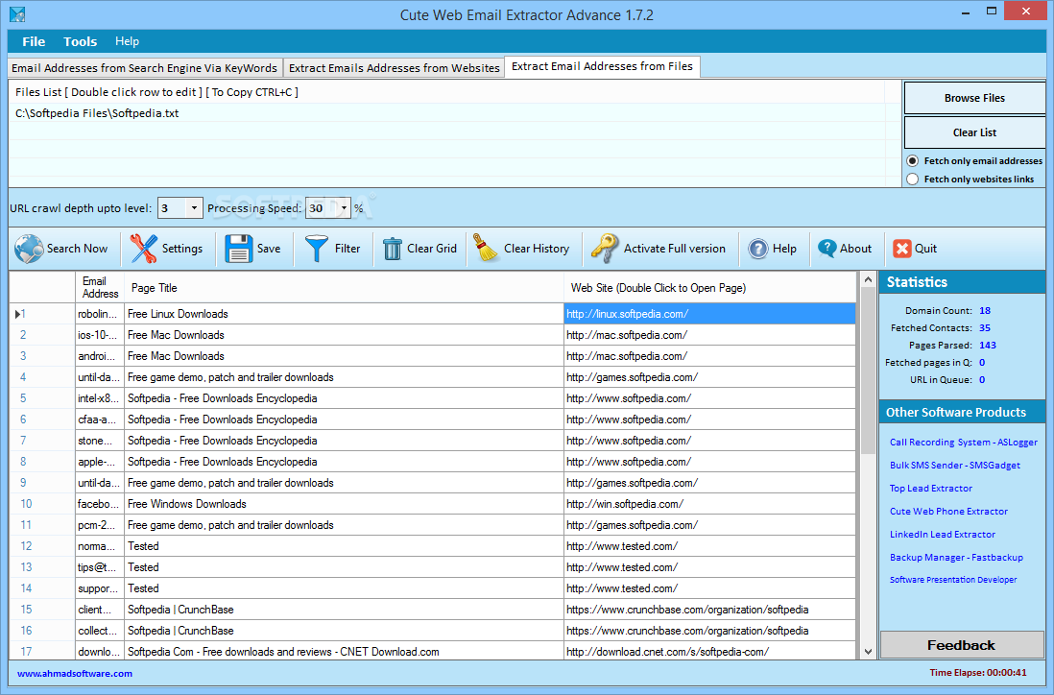Click the Domain Count value 18
This screenshot has width=1054, height=695.
pos(985,310)
